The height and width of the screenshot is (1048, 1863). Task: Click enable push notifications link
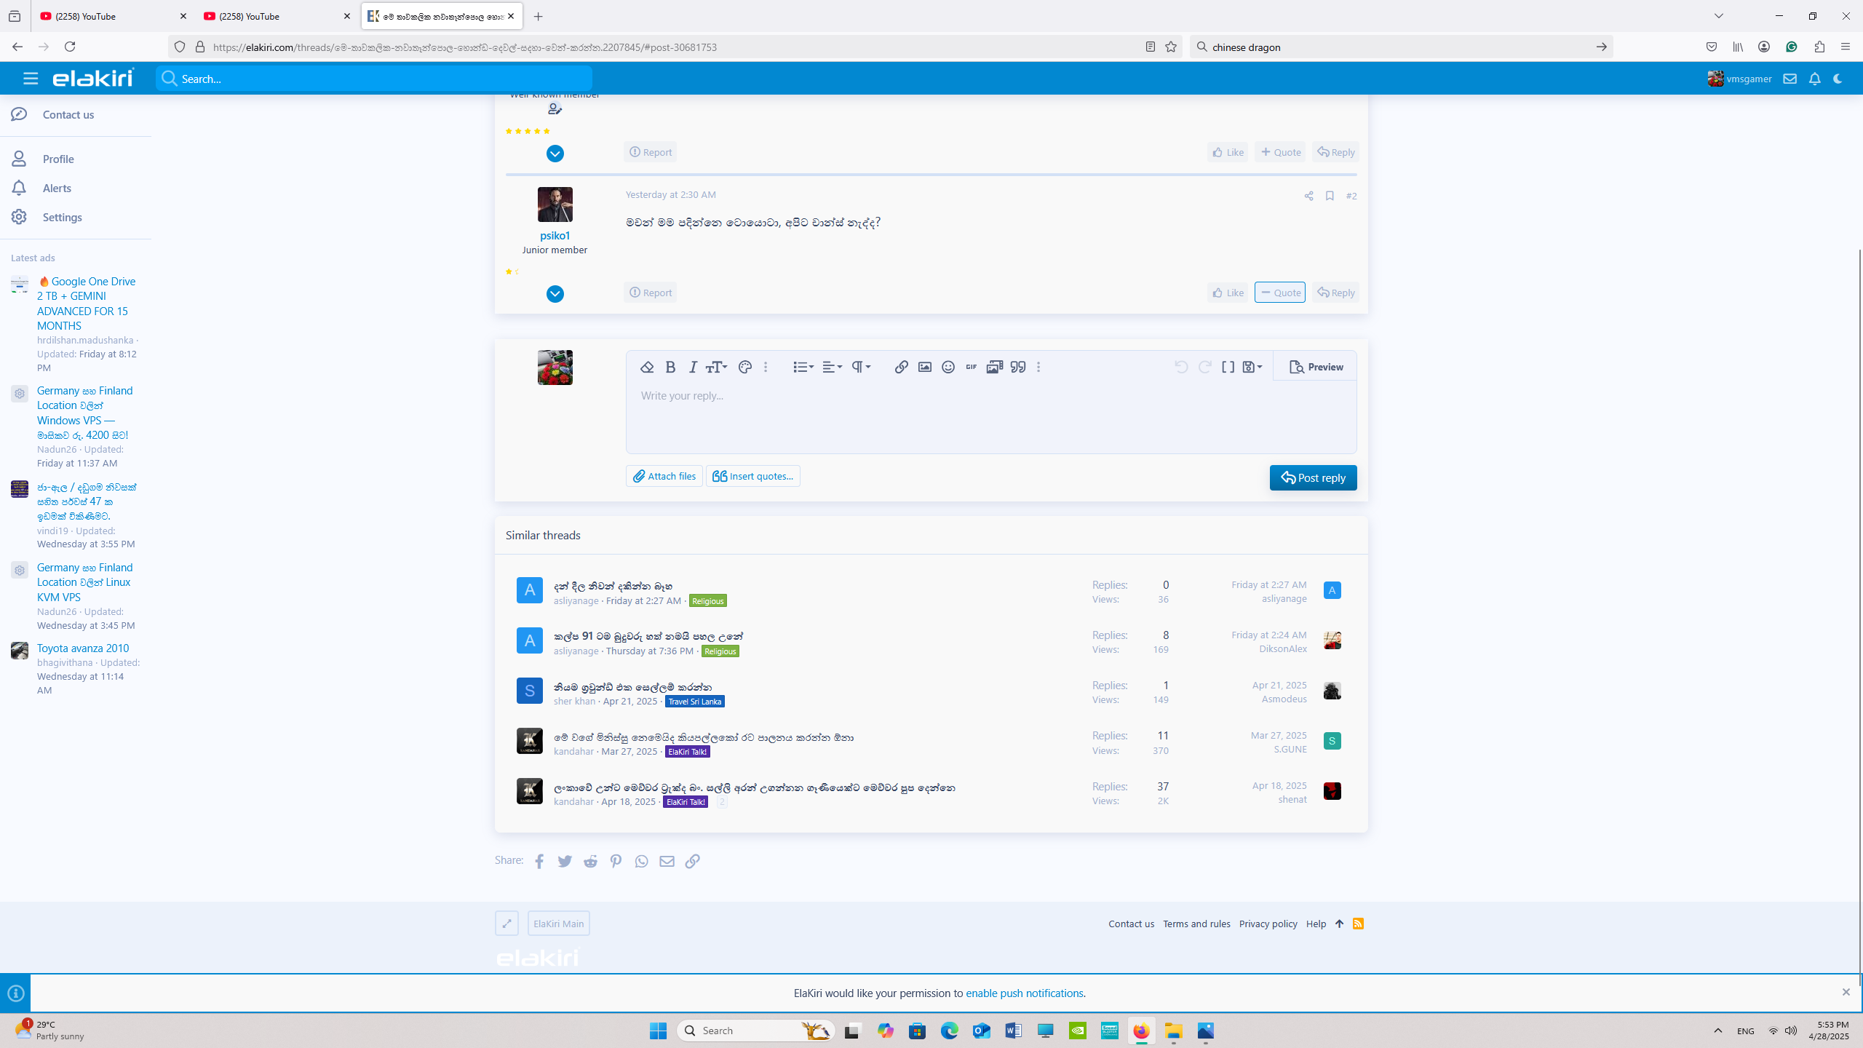[x=1024, y=993]
